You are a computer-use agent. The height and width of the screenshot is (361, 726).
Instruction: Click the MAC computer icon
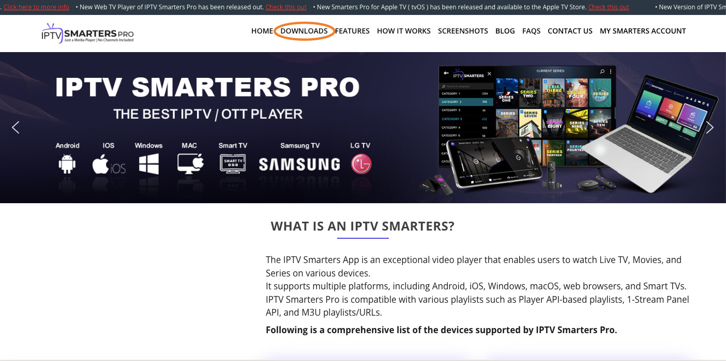click(x=190, y=164)
